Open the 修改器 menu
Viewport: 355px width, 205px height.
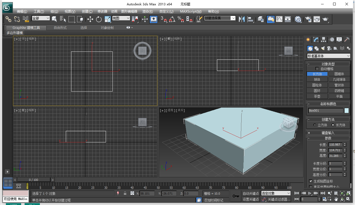(x=102, y=12)
